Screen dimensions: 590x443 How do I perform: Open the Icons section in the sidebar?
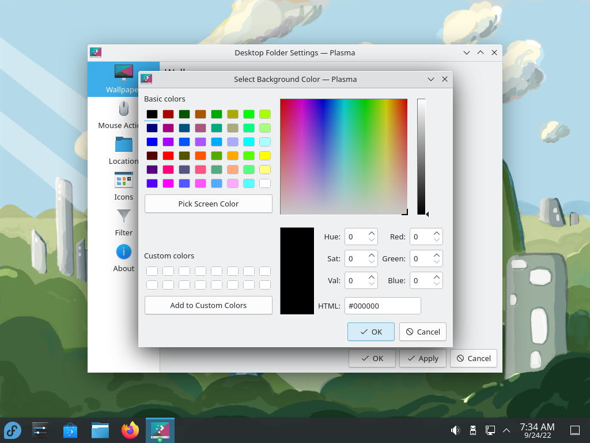(x=124, y=186)
